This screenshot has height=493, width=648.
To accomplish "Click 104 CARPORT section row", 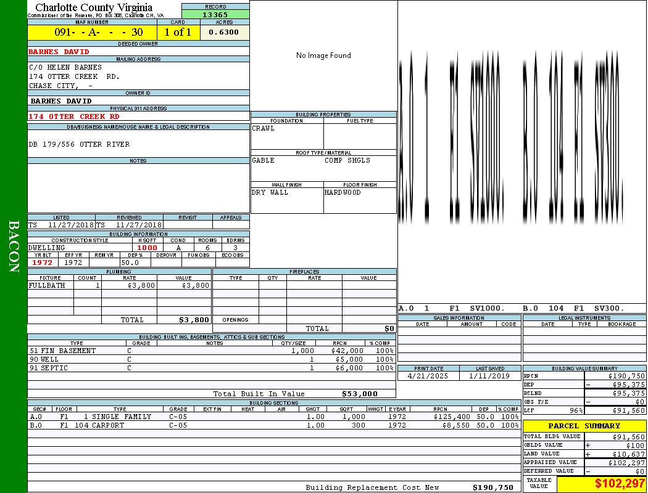I will pyautogui.click(x=275, y=425).
